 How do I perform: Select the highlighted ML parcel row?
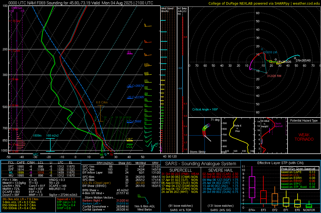[x=41, y=173]
